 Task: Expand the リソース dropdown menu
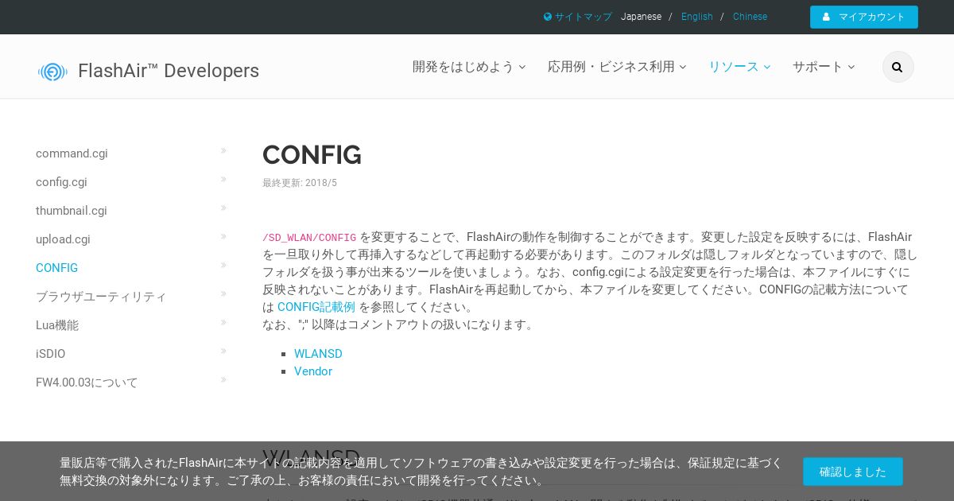tap(739, 67)
